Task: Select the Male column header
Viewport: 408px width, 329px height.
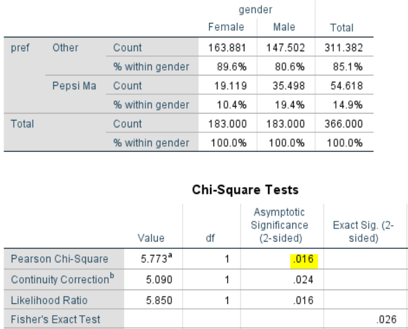Action: point(284,27)
